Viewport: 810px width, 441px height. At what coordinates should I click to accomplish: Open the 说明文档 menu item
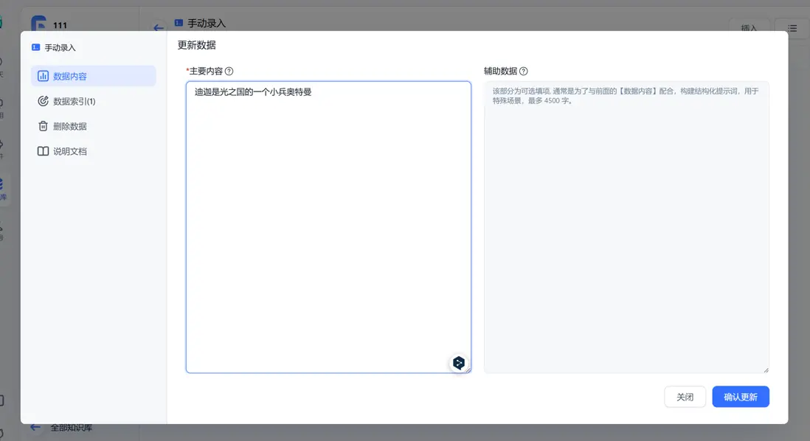pos(94,151)
